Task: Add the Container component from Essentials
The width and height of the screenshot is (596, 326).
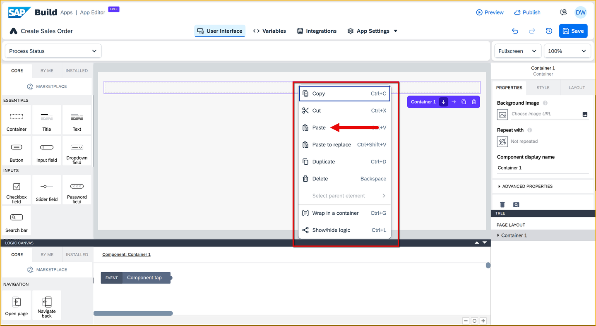Action: [x=17, y=120]
